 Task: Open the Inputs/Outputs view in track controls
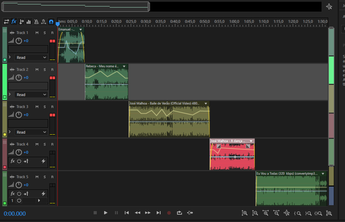pos(6,22)
